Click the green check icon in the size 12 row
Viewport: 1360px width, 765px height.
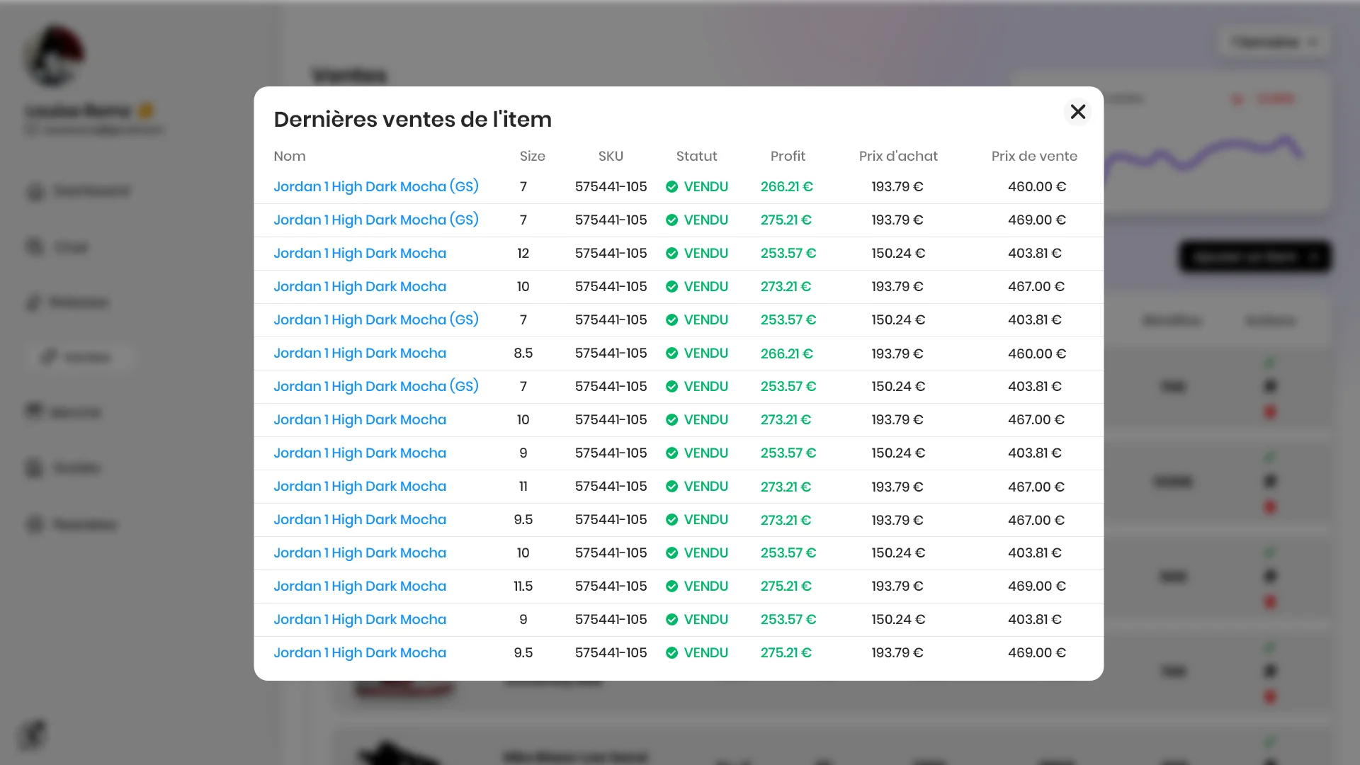coord(672,254)
